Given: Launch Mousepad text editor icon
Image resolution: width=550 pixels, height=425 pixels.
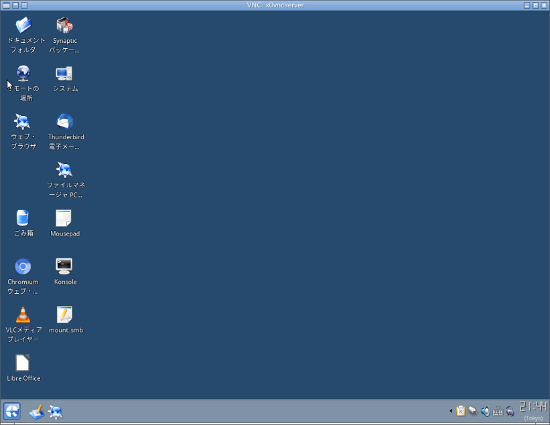Looking at the screenshot, I should 64,218.
